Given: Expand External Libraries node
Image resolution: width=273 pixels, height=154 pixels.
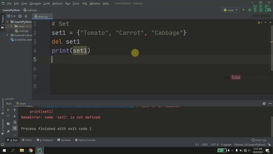Looking at the screenshot, I should click(7, 35).
